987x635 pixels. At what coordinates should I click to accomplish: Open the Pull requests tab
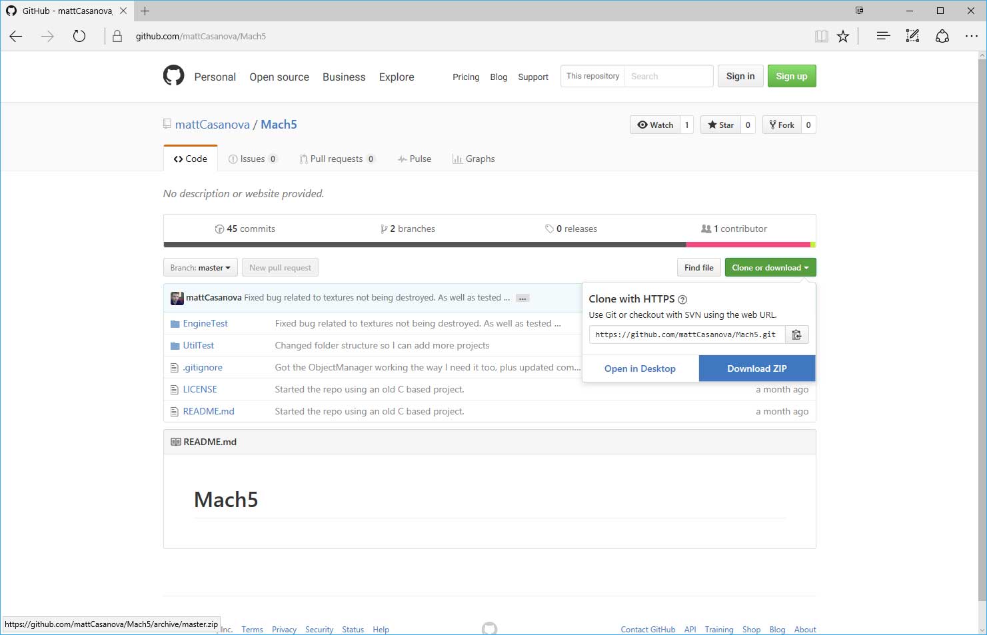[x=337, y=159]
